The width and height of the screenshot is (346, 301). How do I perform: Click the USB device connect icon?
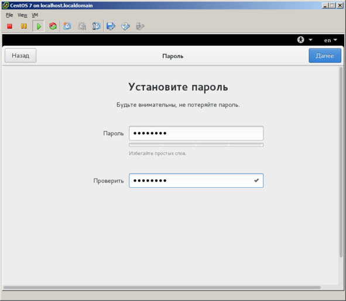tap(140, 26)
